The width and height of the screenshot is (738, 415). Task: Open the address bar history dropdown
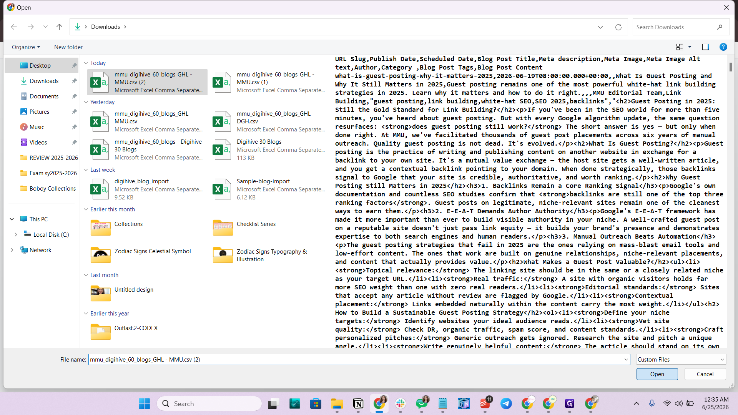pos(600,27)
